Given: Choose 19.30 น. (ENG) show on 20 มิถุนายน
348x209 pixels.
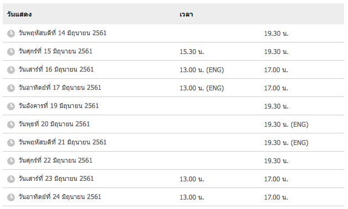Looking at the screenshot, I should [x=286, y=125].
